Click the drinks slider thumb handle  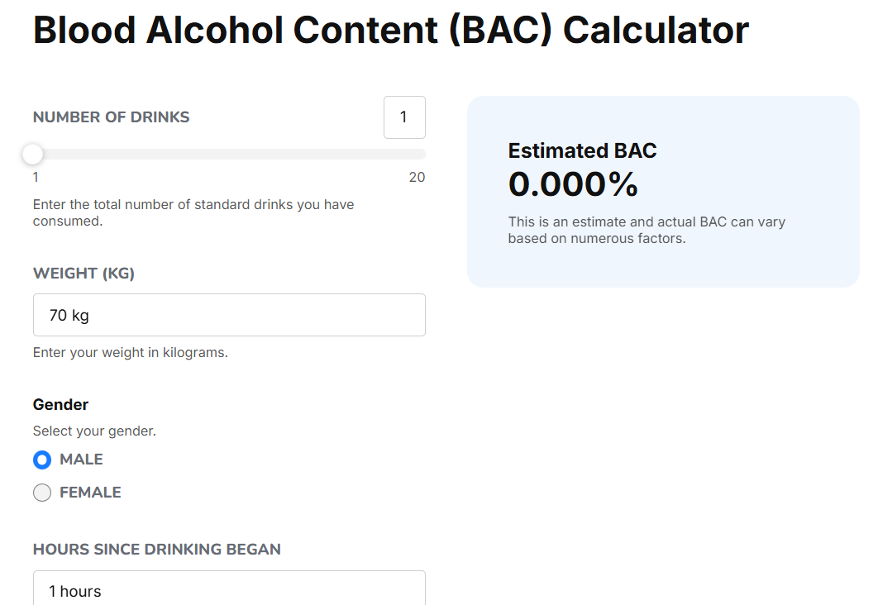[x=33, y=155]
